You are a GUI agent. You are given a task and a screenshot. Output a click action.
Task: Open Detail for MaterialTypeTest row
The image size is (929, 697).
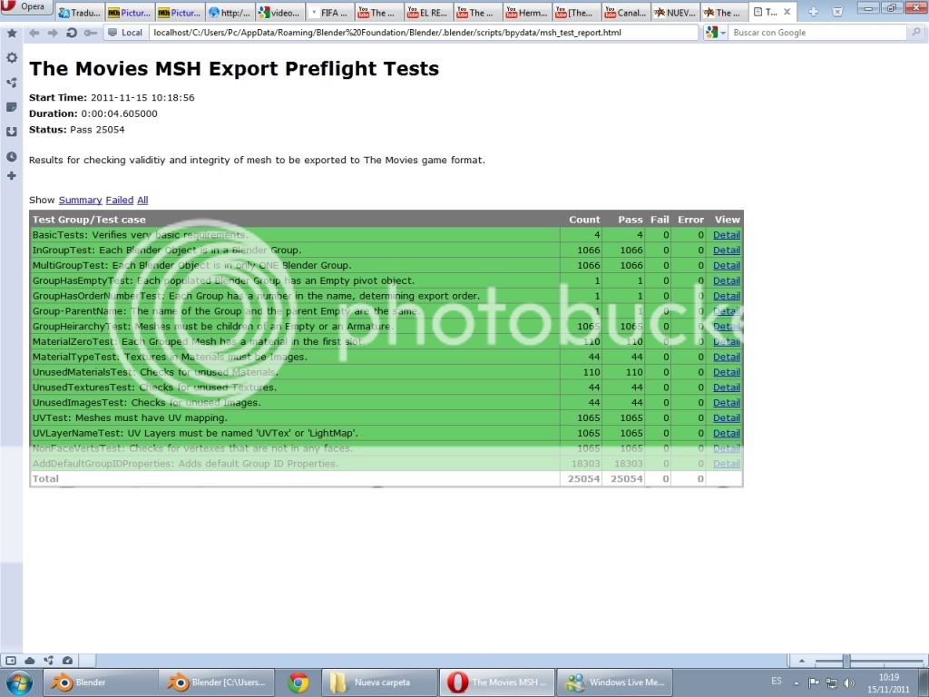point(727,358)
